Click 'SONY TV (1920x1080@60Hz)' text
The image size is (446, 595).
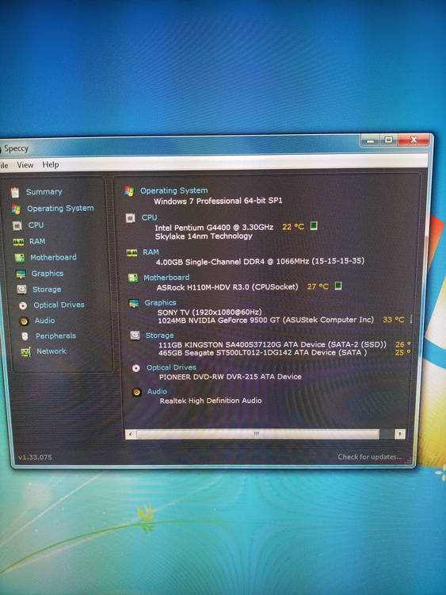pos(210,313)
